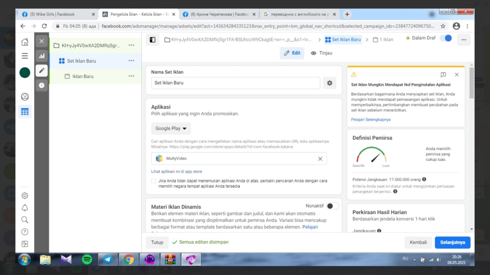This screenshot has width=490, height=275.
Task: Open the Account Overview gauge icon
Action: point(24,96)
